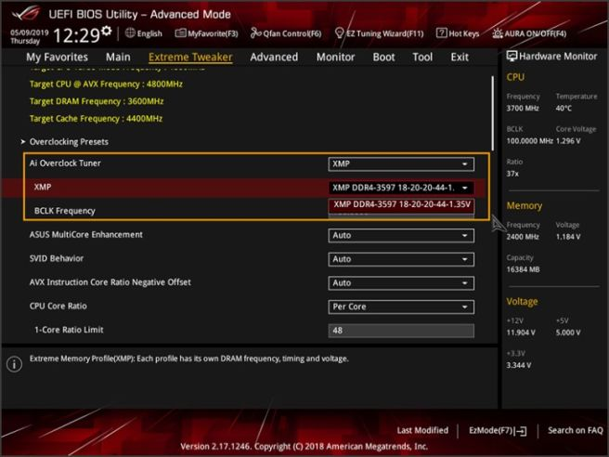Click the +12V 11.904 V reading
Screen dimensions: 609x457
[521, 333]
